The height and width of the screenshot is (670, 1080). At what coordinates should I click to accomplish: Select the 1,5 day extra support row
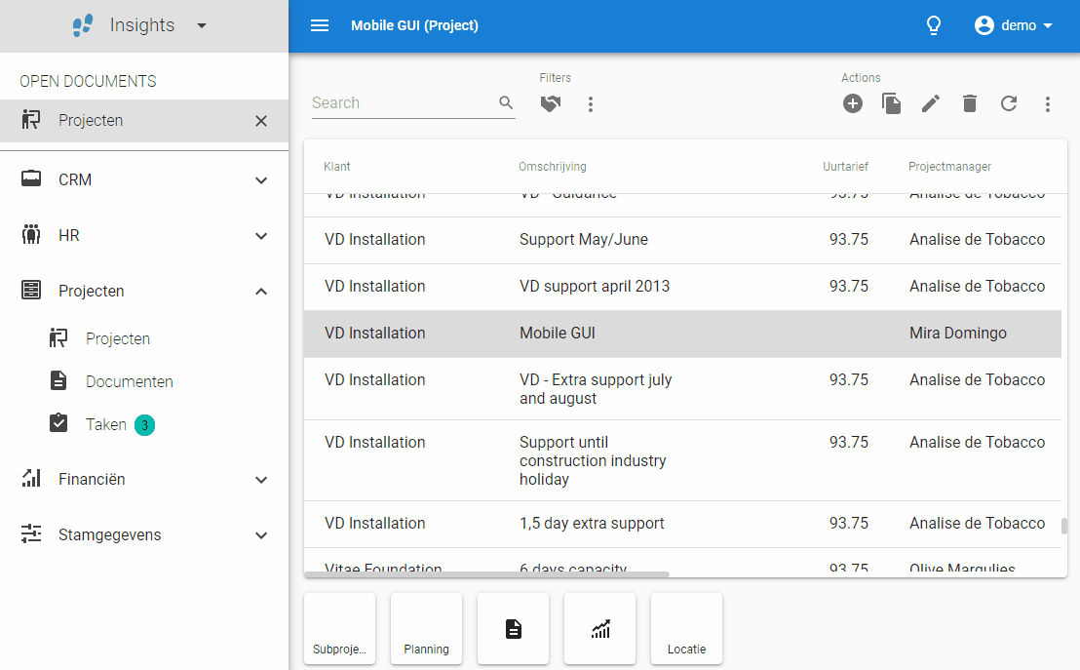click(682, 525)
